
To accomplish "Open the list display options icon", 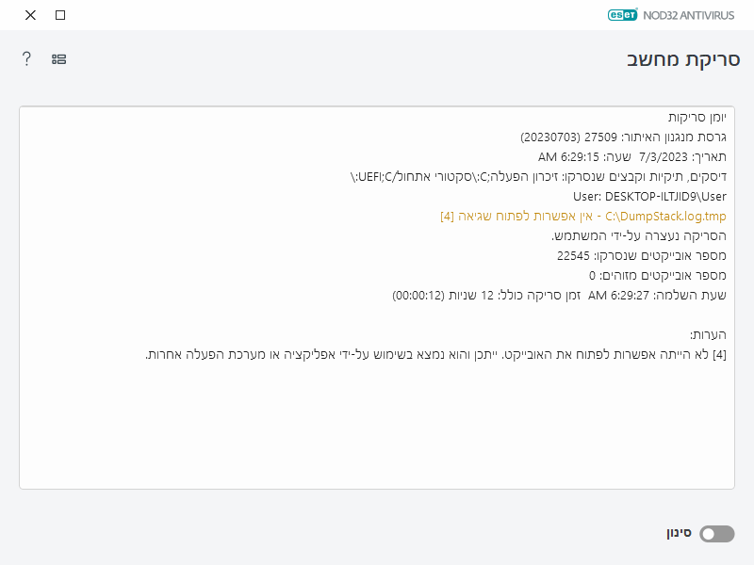I will 57,58.
